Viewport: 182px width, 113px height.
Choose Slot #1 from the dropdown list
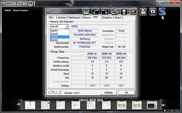60,31
